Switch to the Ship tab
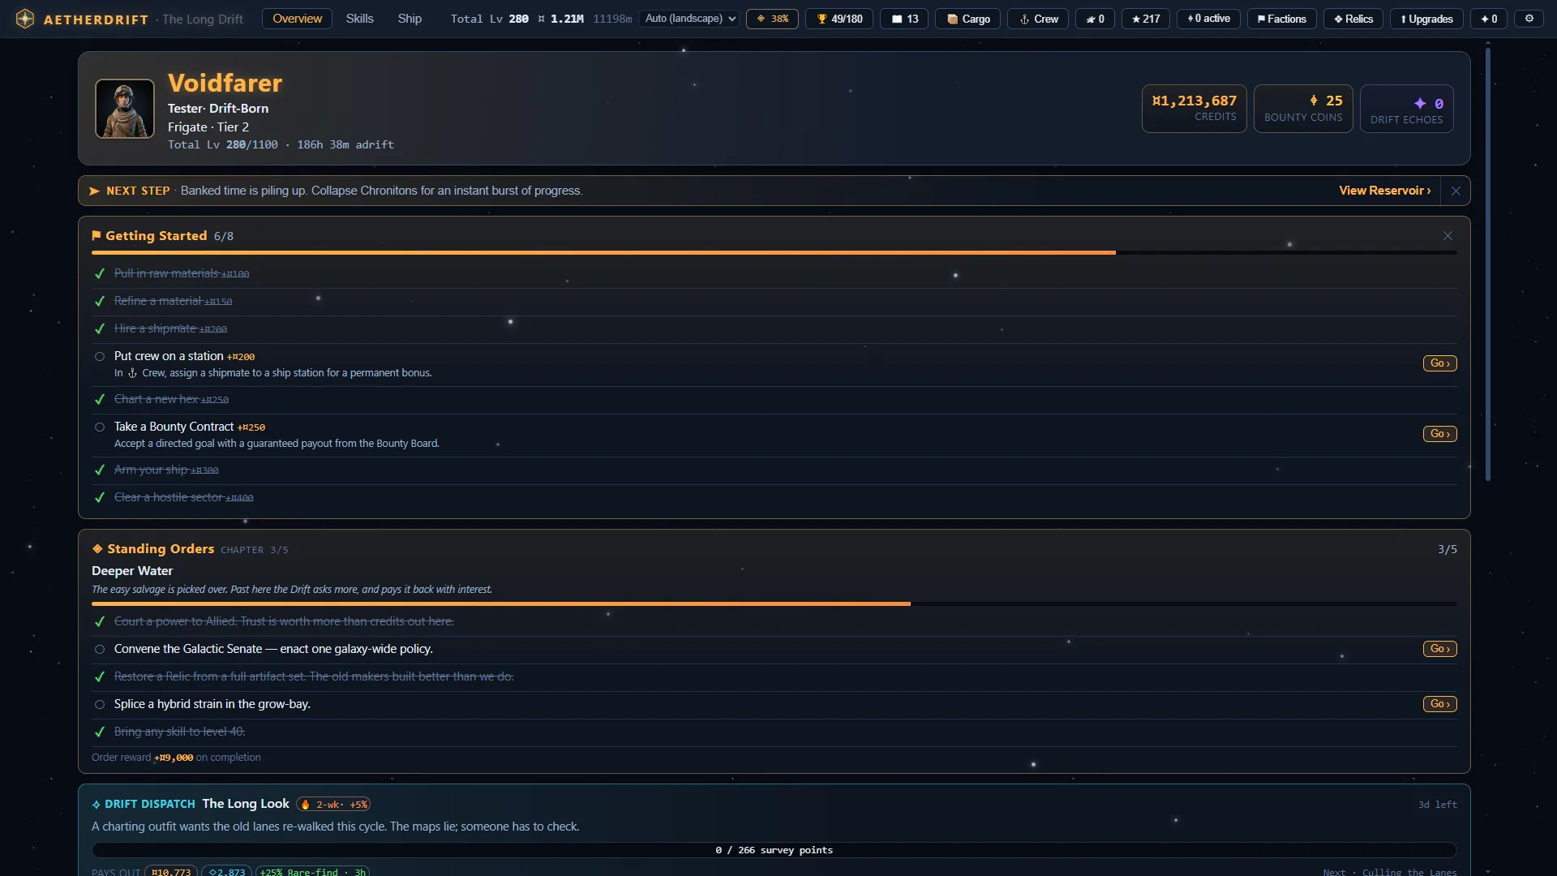 tap(410, 19)
